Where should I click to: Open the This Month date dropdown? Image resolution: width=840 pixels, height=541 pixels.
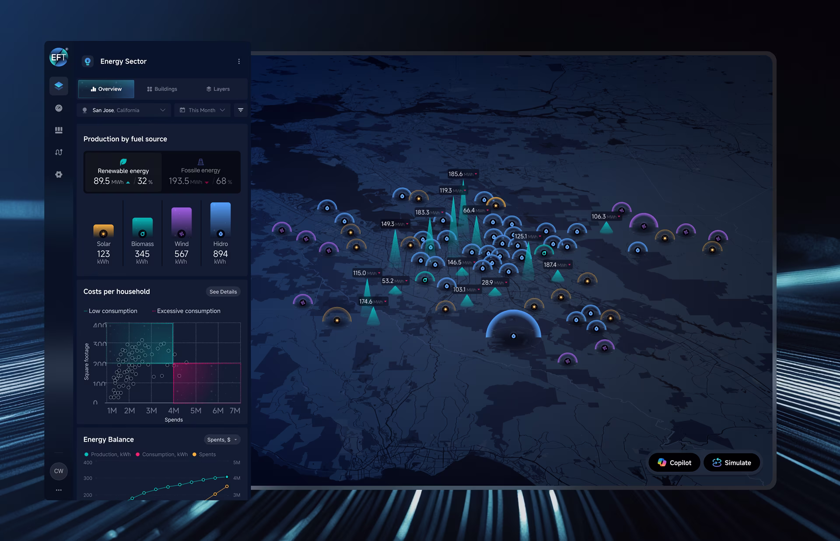coord(202,110)
